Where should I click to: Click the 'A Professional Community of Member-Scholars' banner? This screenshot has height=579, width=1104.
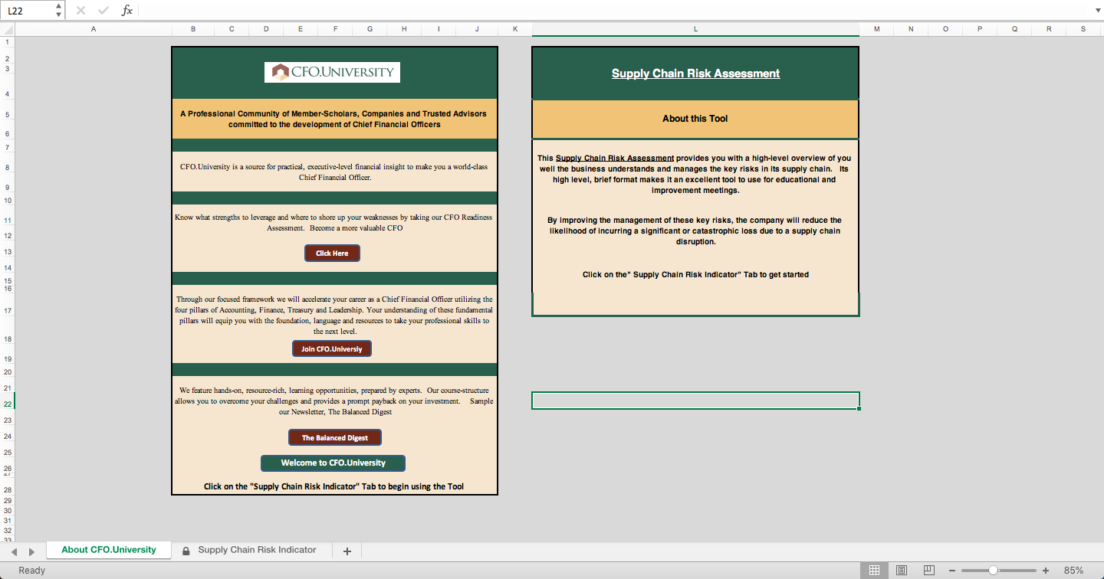(333, 119)
